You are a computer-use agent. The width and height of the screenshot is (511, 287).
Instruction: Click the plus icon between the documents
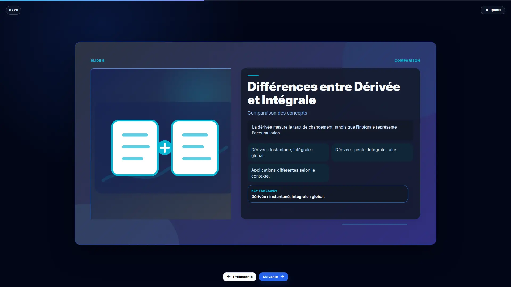coord(165,148)
